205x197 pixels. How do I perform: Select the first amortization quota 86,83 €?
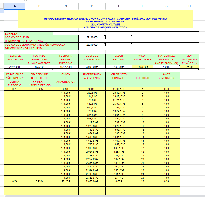pyautogui.click(x=66, y=89)
